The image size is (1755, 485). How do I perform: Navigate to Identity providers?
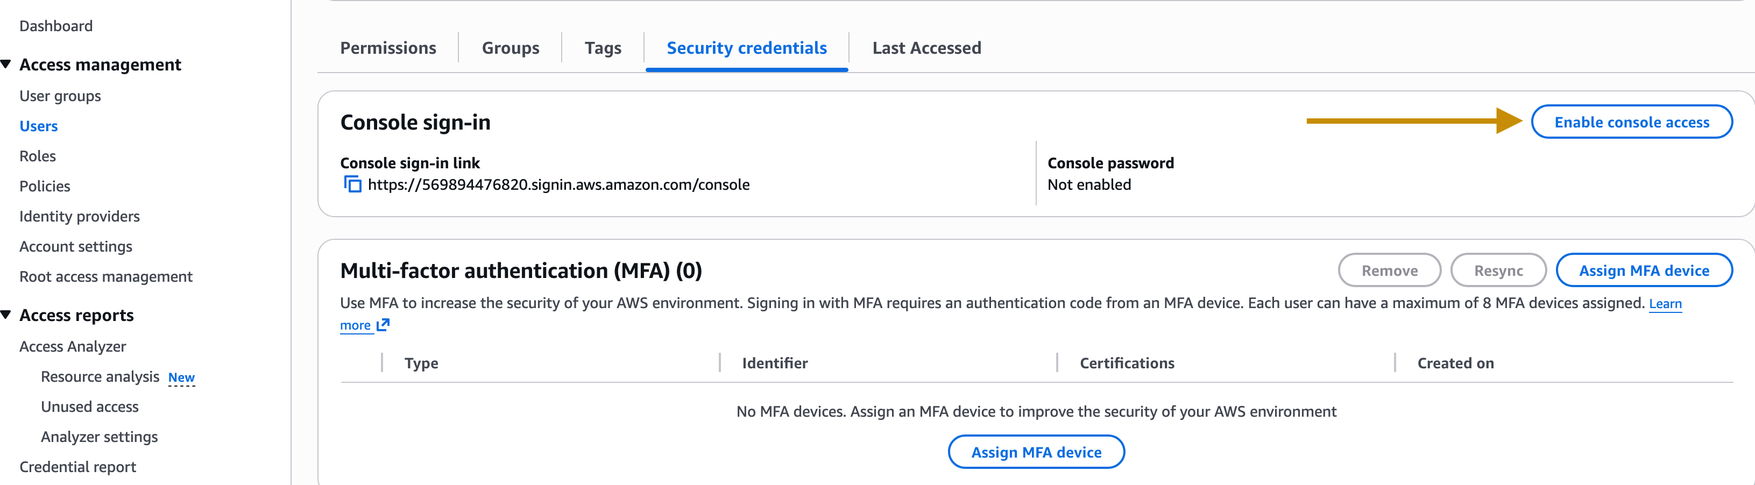click(x=79, y=217)
